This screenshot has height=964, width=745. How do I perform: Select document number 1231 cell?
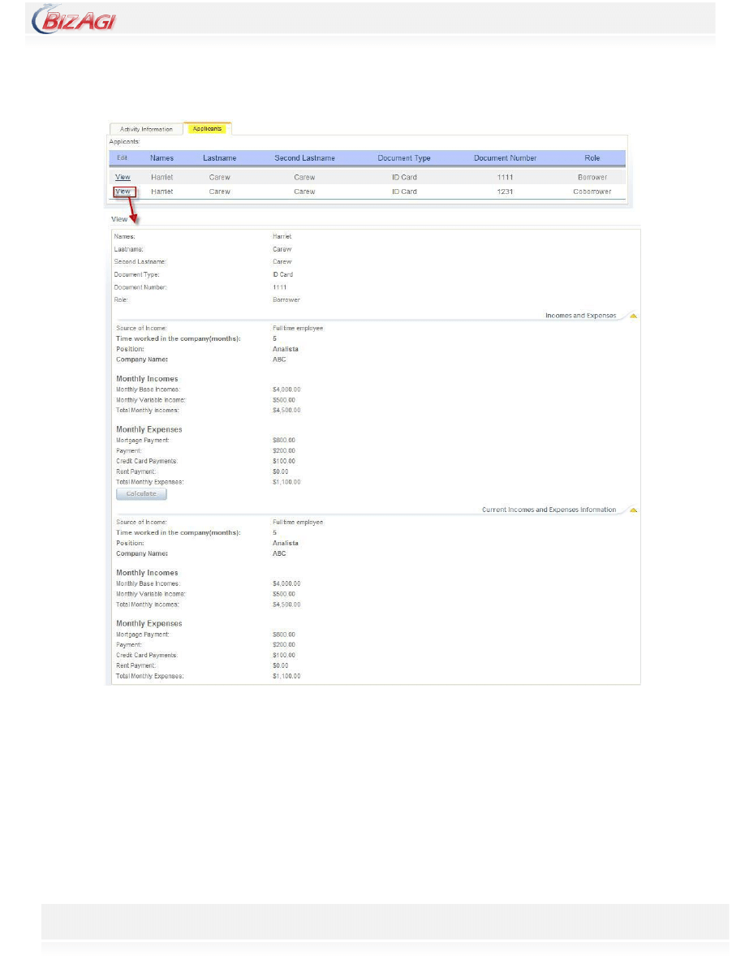click(x=505, y=192)
